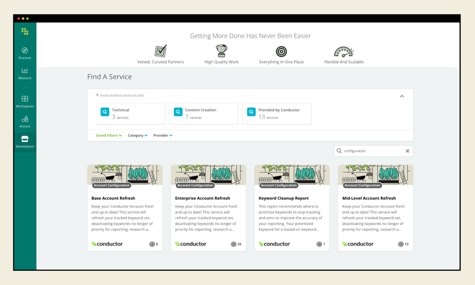Click the red window close dot
Viewport: 475px width, 285px height.
click(x=18, y=19)
